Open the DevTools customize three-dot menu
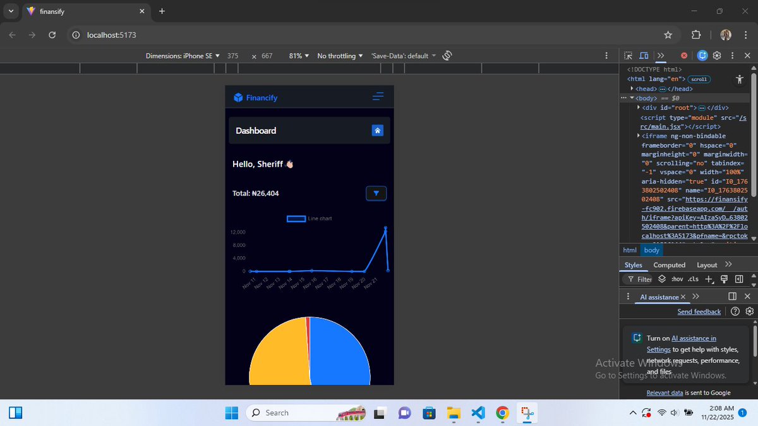The image size is (758, 426). [x=731, y=56]
